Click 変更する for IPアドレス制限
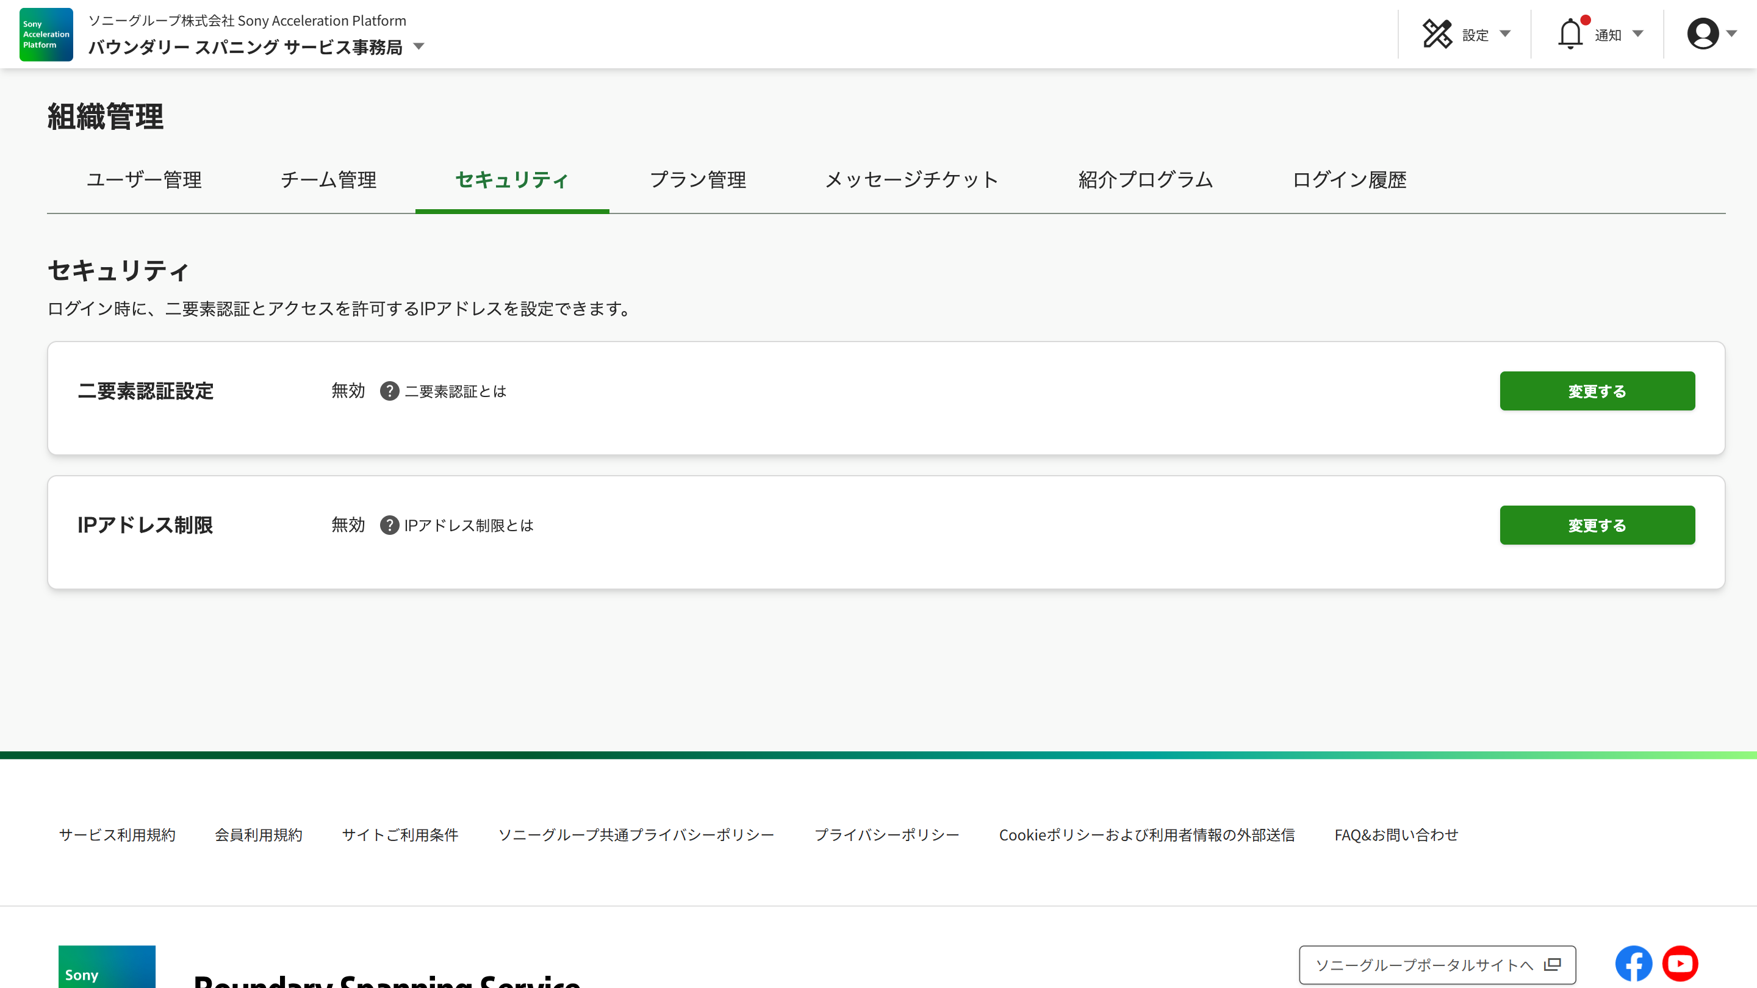This screenshot has height=988, width=1757. (x=1597, y=526)
